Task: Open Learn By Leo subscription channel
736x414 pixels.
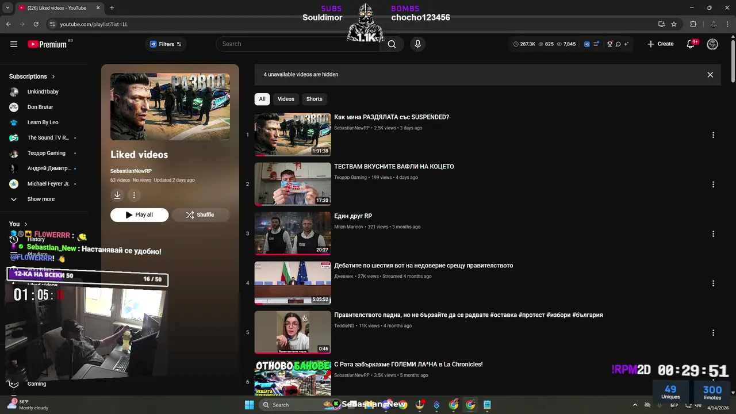Action: click(44, 122)
